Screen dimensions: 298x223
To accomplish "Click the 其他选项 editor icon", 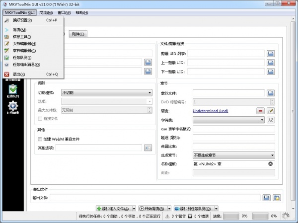I will [x=148, y=148].
